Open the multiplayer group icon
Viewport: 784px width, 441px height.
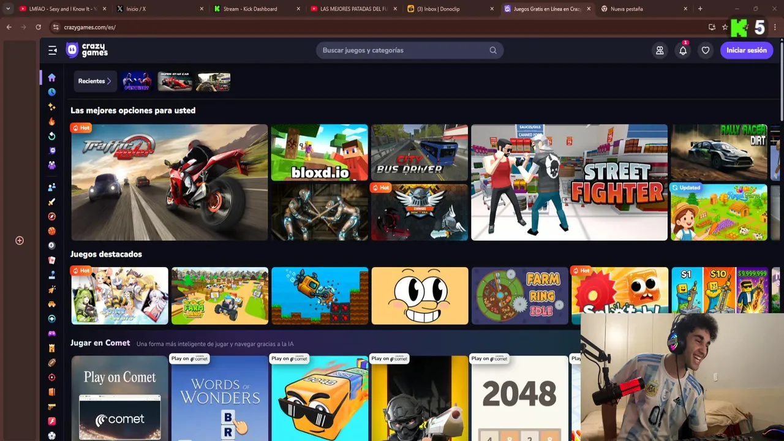coord(51,165)
